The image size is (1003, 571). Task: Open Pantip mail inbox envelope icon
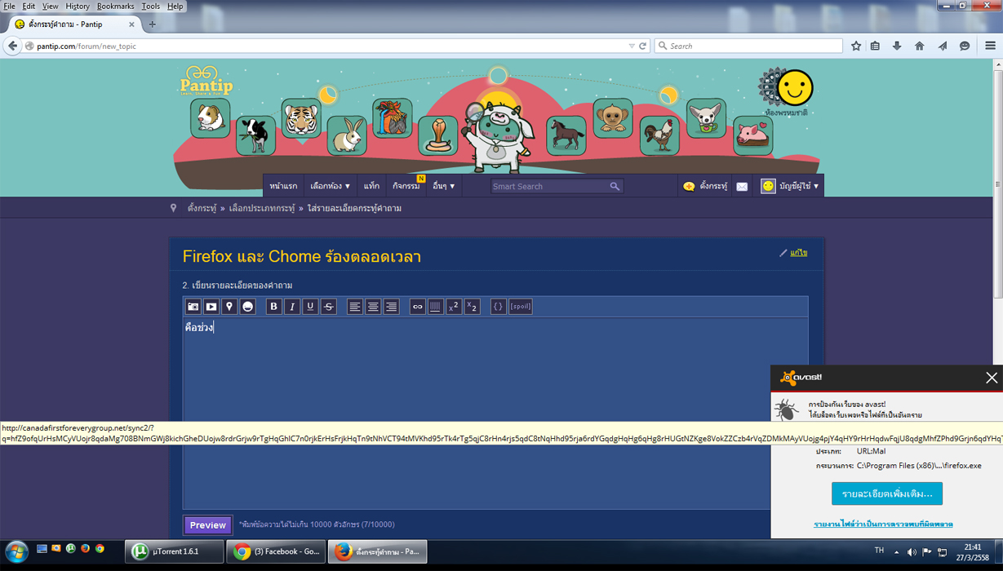[x=742, y=187]
